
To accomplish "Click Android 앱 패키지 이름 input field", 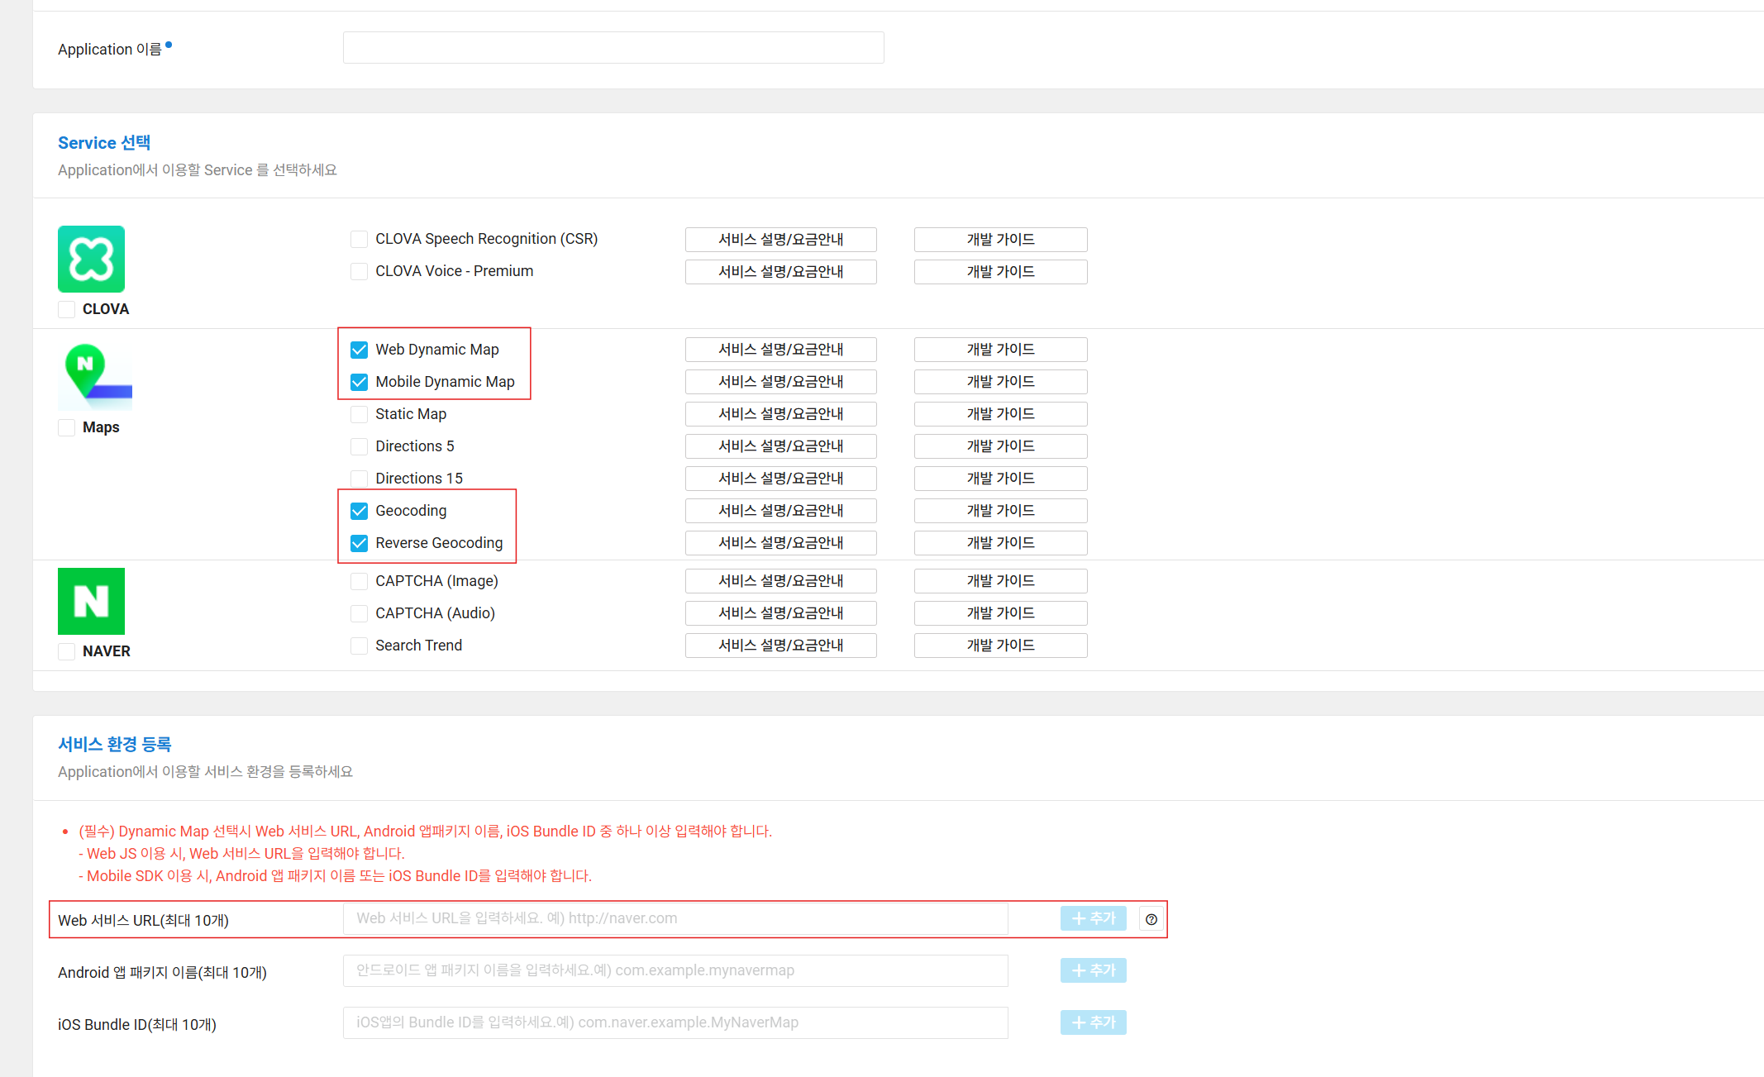I will (x=675, y=970).
